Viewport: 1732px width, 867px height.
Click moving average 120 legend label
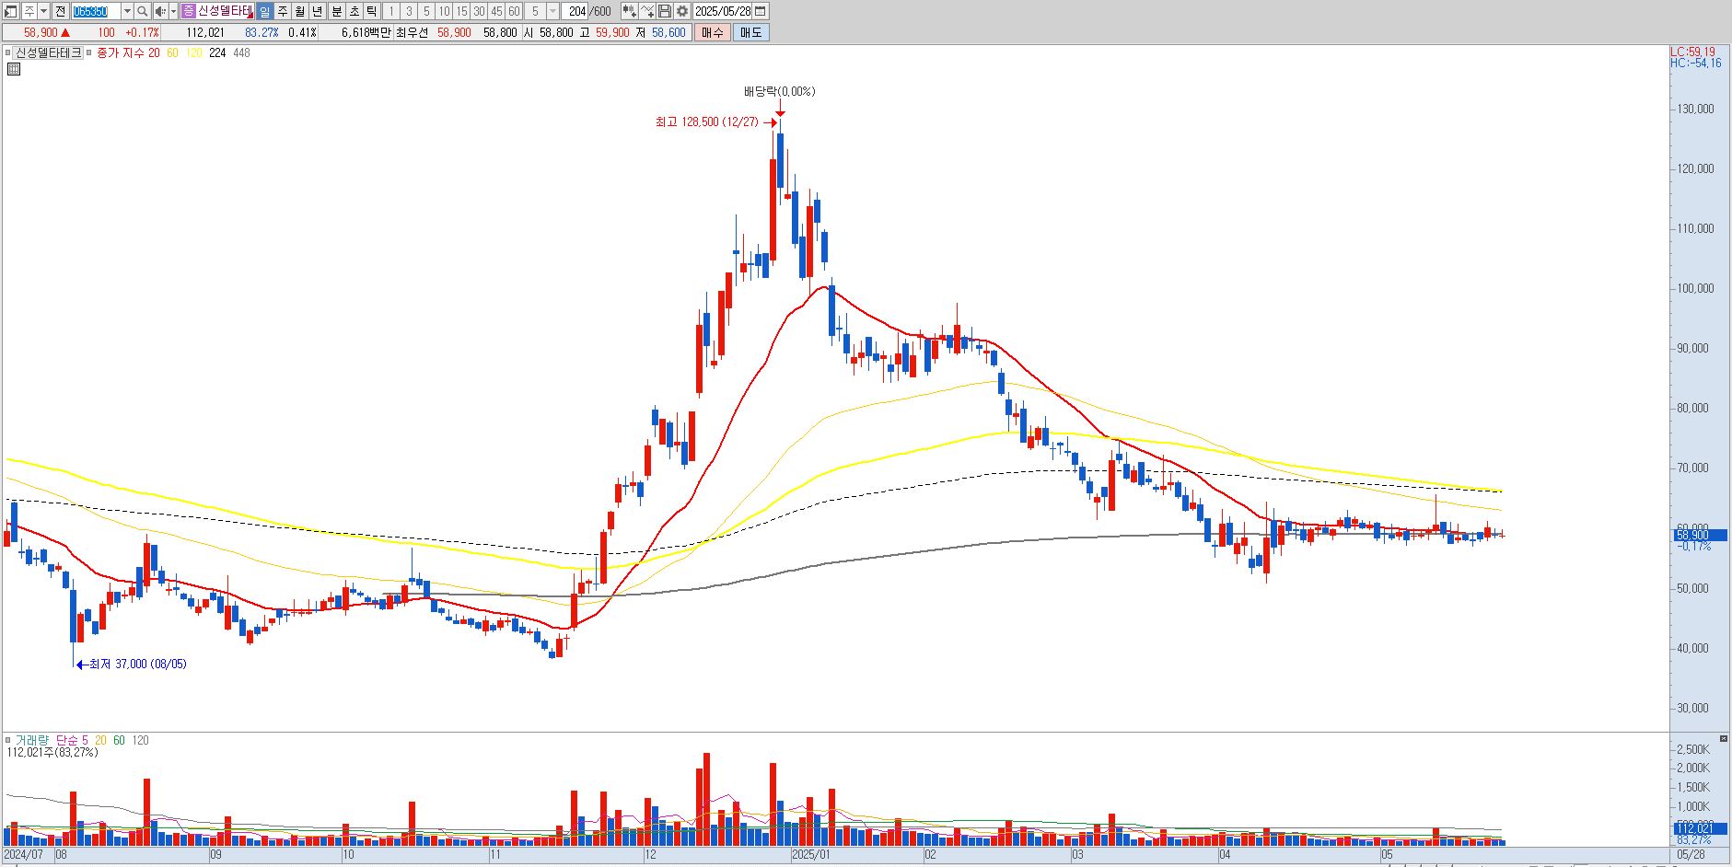pos(193,52)
